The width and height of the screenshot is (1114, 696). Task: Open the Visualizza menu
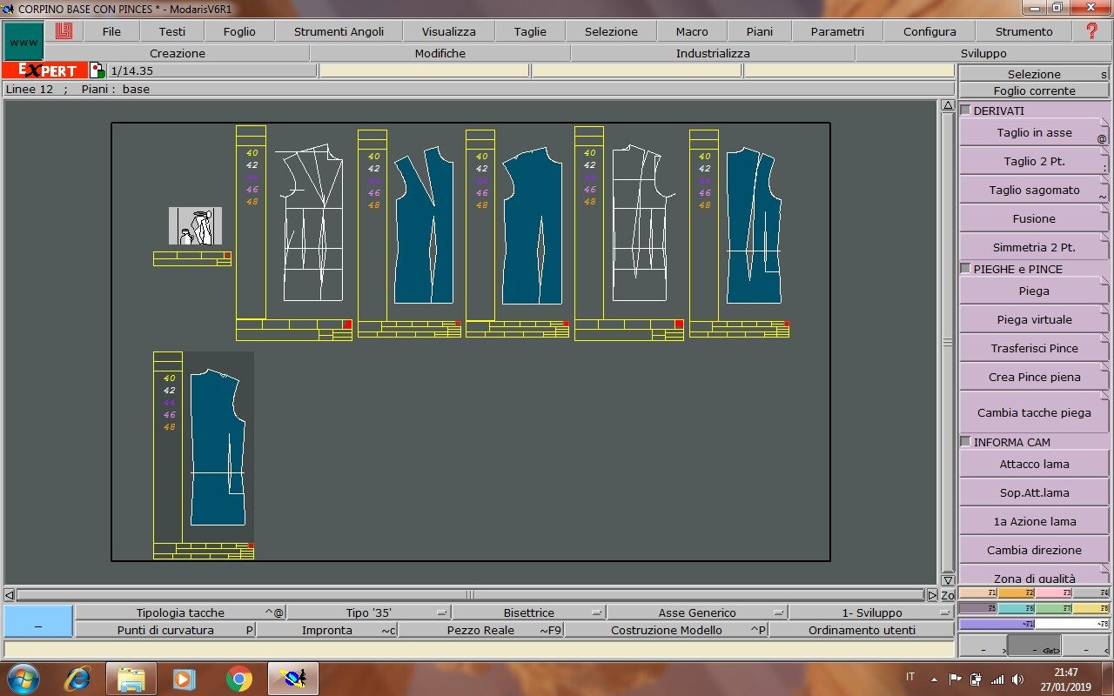449,31
